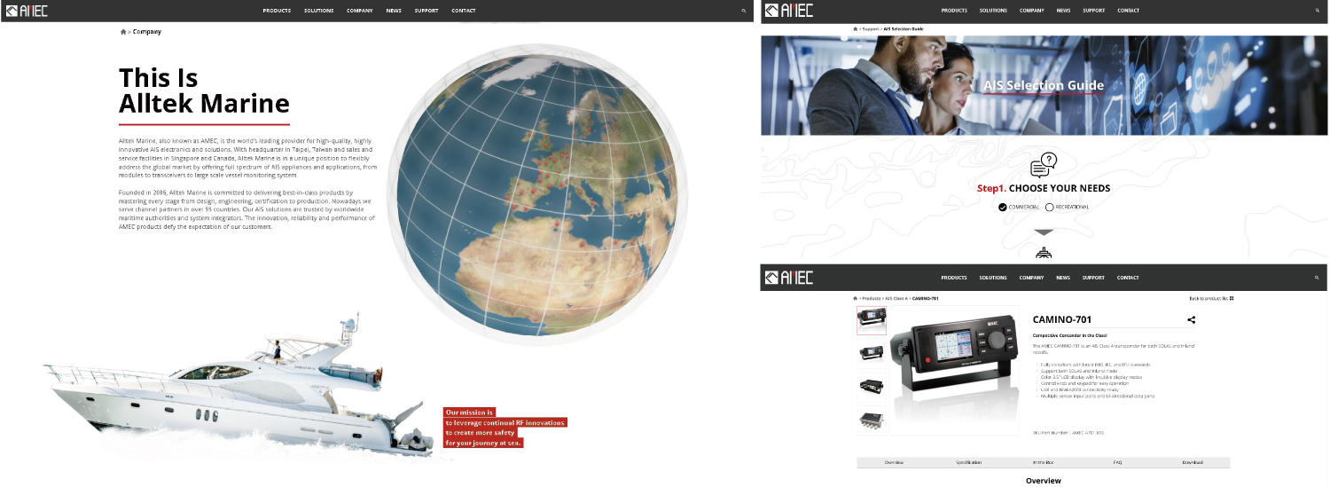The height and width of the screenshot is (487, 1330).
Task: Open NEWS menu on the CAMINO-701 page
Action: (x=1063, y=278)
